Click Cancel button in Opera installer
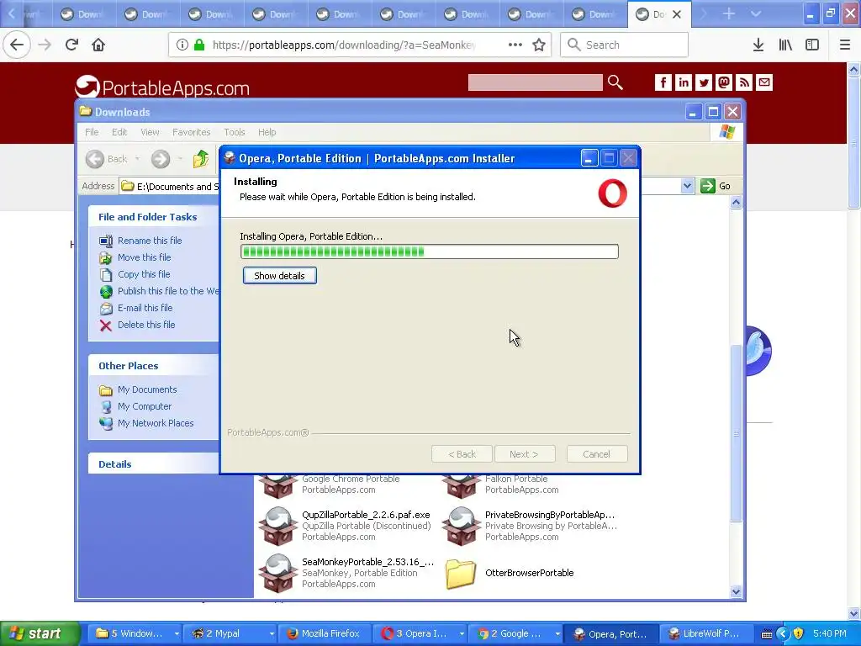 click(597, 454)
